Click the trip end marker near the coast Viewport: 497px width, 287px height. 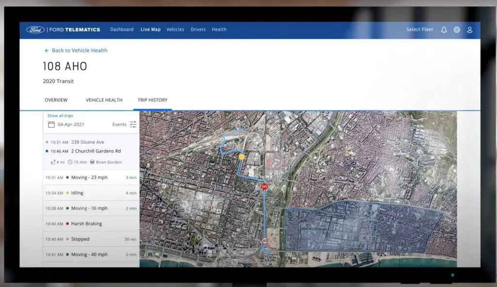point(270,257)
